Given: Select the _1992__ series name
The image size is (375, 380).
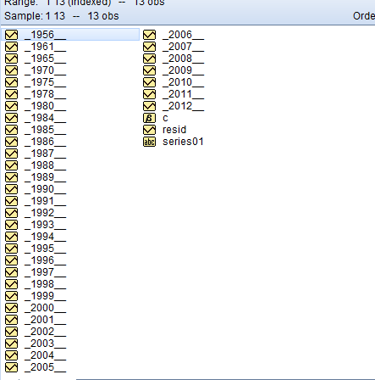Looking at the screenshot, I should click(x=45, y=213).
